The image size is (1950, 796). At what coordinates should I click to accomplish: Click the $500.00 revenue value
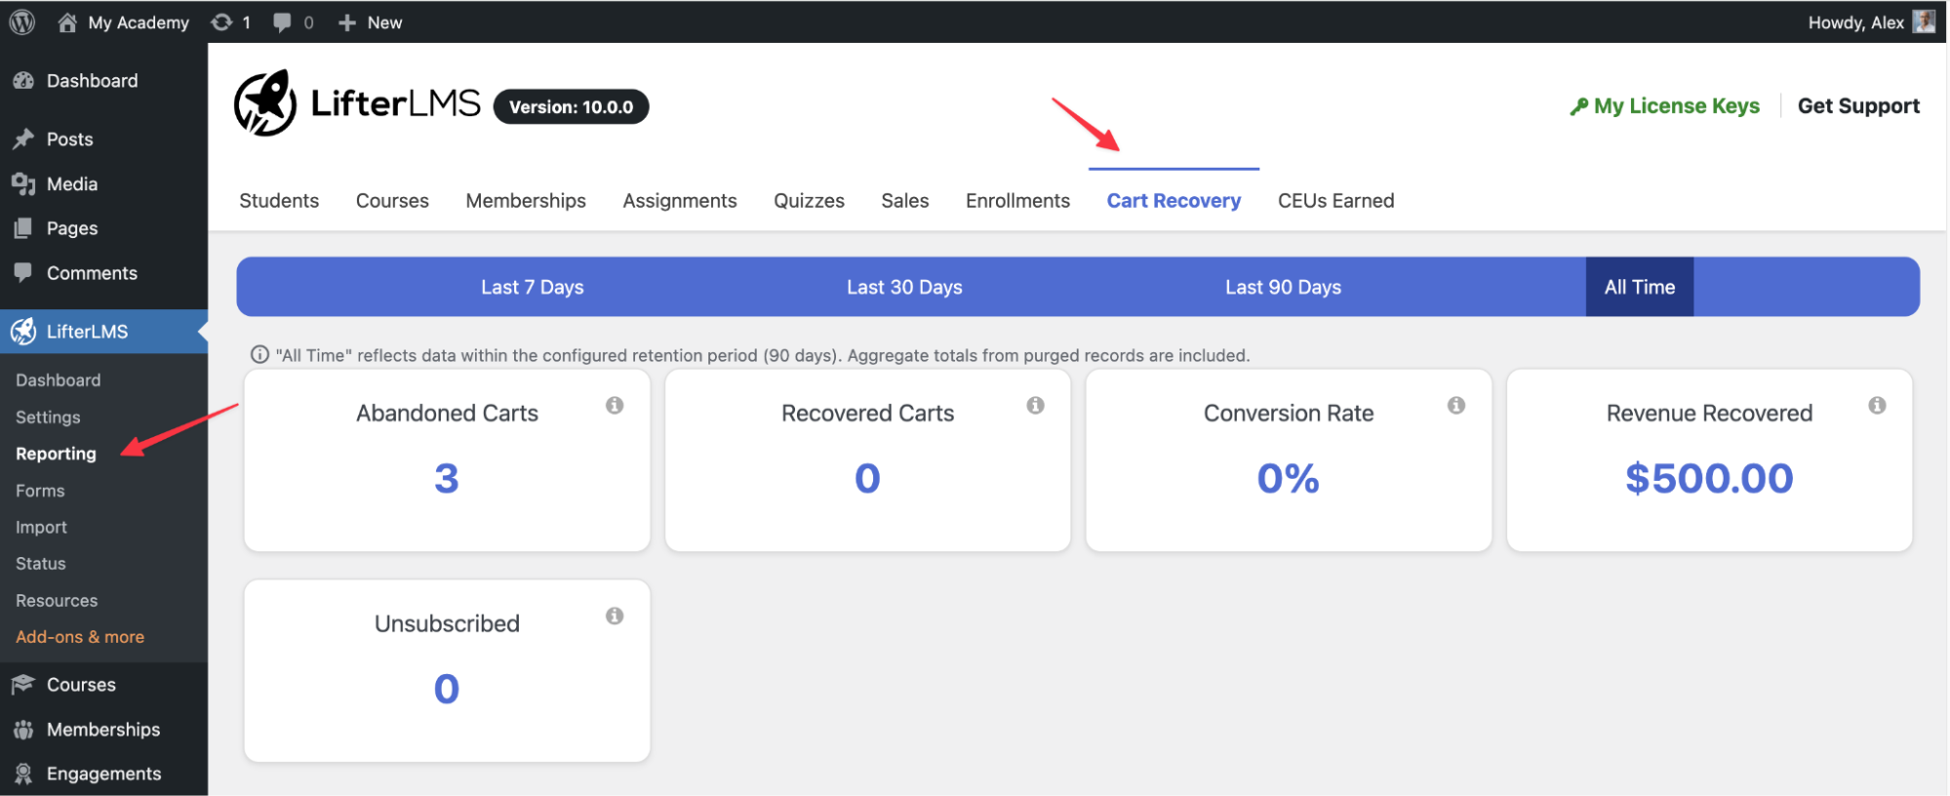coord(1709,478)
